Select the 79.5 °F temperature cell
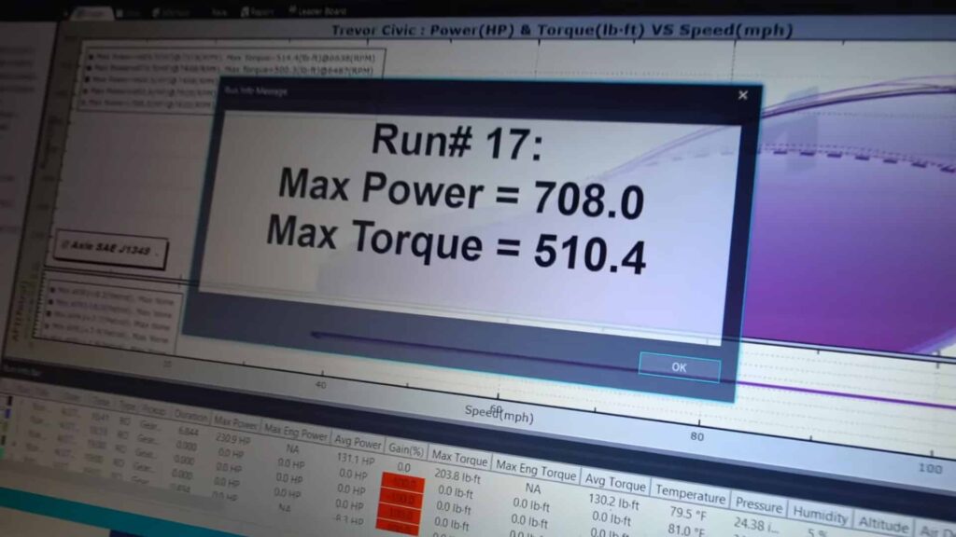The height and width of the screenshot is (537, 956). pyautogui.click(x=688, y=514)
